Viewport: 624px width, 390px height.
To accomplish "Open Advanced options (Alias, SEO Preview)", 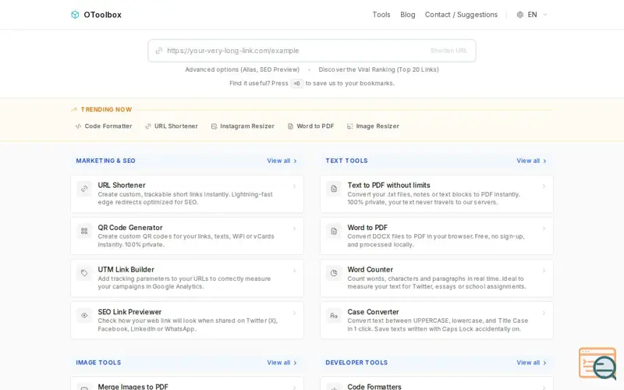I will pyautogui.click(x=242, y=69).
